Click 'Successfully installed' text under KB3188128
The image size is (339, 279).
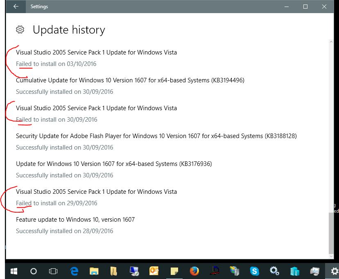(x=65, y=147)
